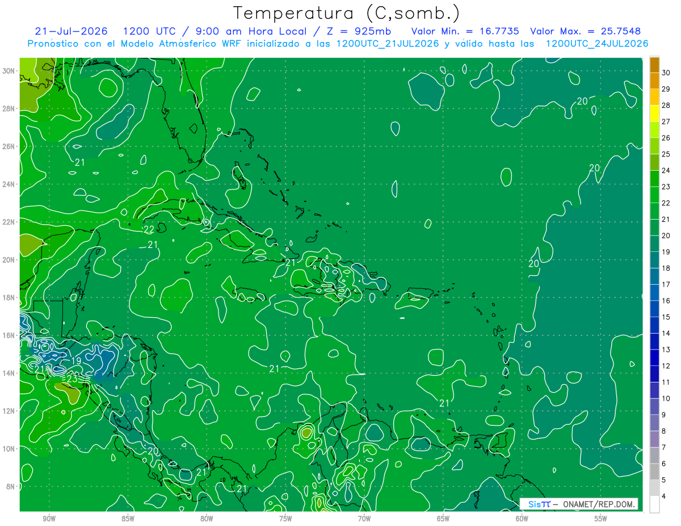
Task: Click the colorbar scale label "27"
Action: coord(666,121)
